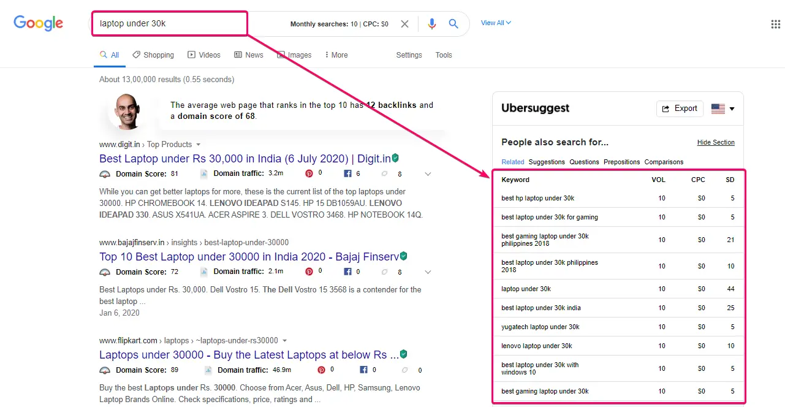
Task: Click the green shield next to the Bajaj Finserv title
Action: [403, 256]
